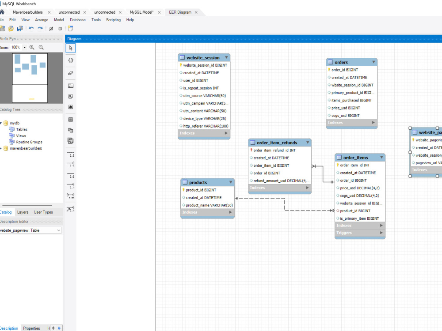This screenshot has width=442, height=331.
Task: Click the new diagram note icon in toolbar
Action: click(70, 28)
